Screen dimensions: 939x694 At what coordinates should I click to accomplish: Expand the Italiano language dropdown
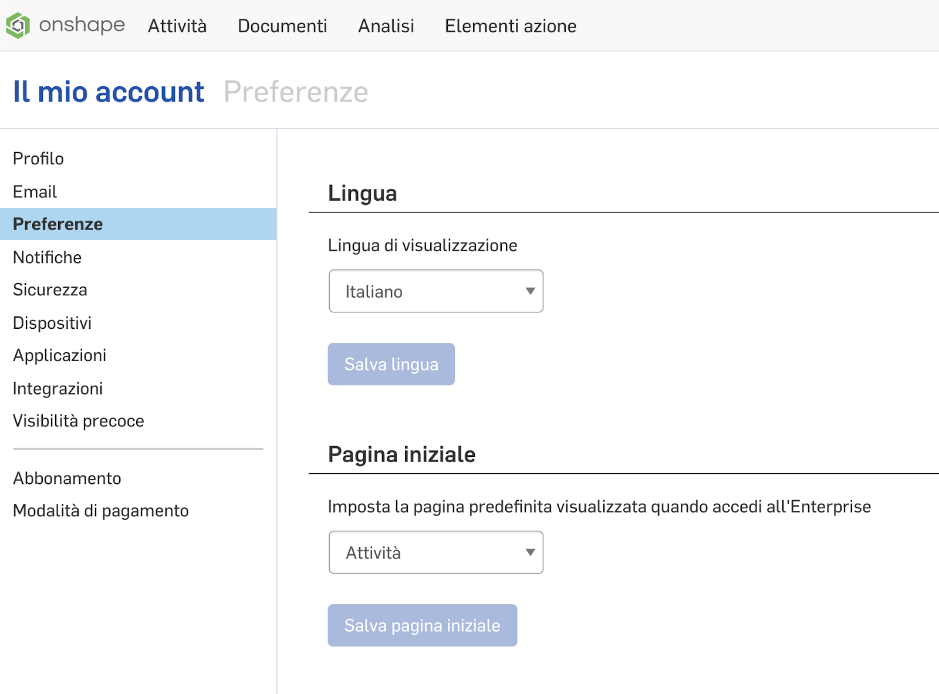tap(436, 291)
